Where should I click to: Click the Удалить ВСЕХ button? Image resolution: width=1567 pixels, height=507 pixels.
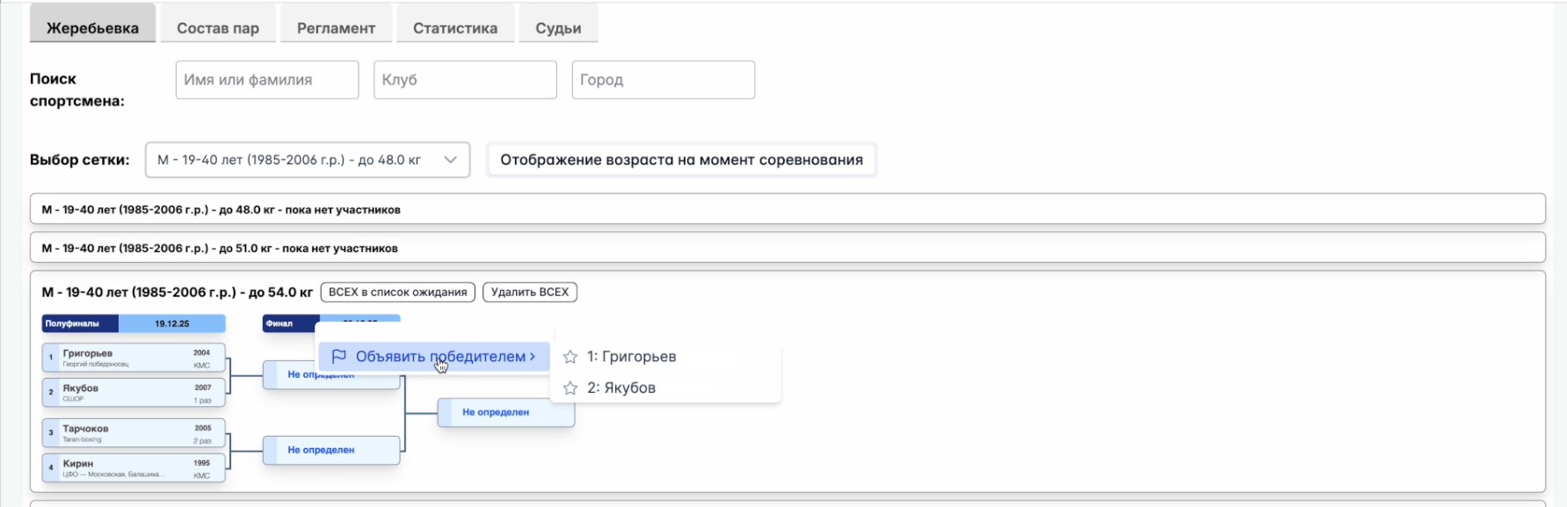coord(530,292)
